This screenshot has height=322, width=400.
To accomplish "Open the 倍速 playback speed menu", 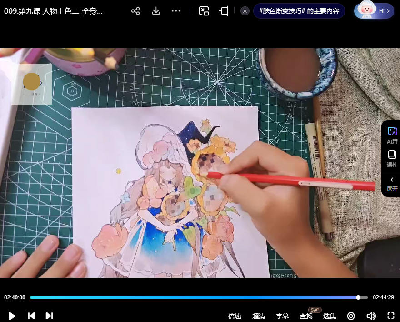I will [235, 316].
